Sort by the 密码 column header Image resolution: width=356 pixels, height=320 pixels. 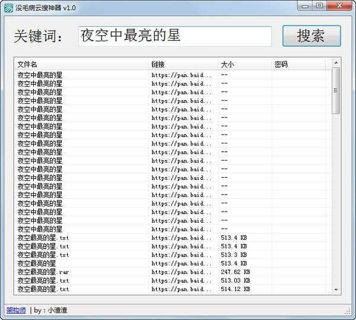coord(299,65)
